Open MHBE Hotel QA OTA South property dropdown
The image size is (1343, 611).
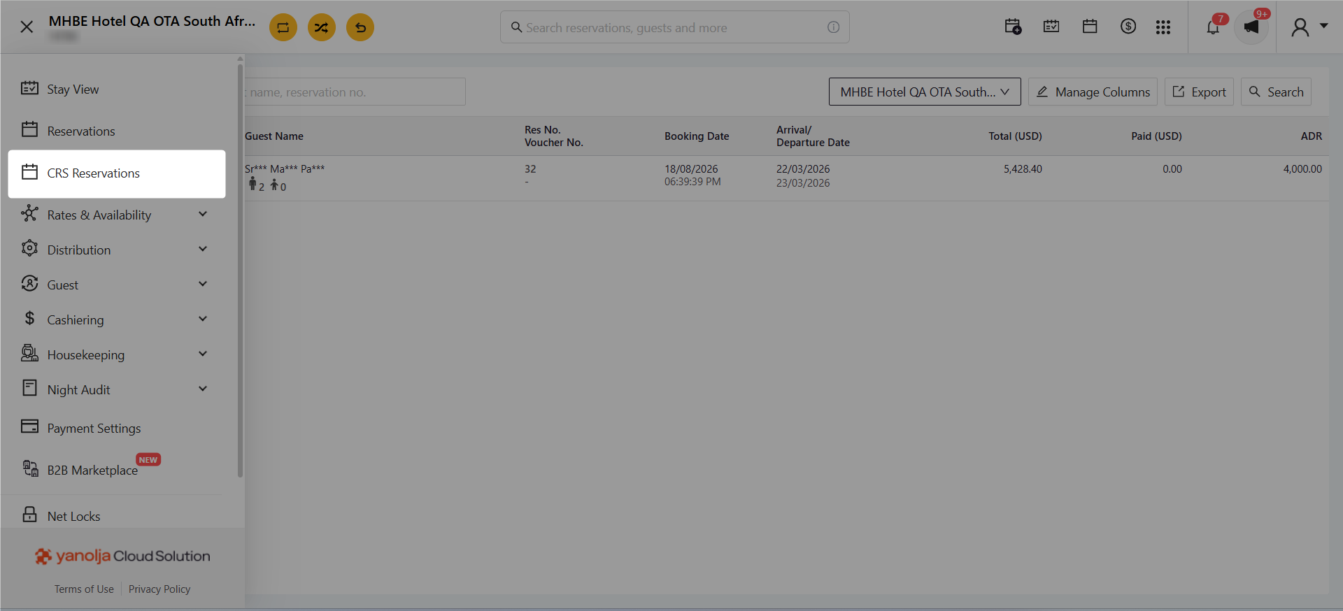[925, 92]
